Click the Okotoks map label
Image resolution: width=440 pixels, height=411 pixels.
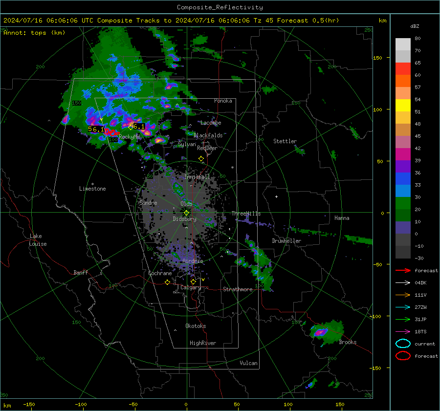[x=196, y=326]
